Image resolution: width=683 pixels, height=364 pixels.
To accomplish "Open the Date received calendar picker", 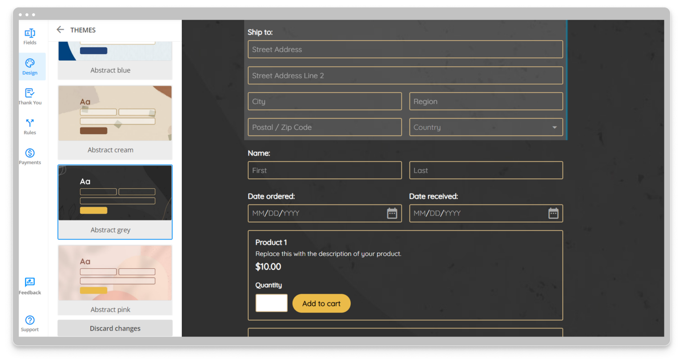I will coord(553,213).
